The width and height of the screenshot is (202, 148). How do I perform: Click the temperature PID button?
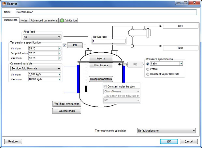click(75, 45)
